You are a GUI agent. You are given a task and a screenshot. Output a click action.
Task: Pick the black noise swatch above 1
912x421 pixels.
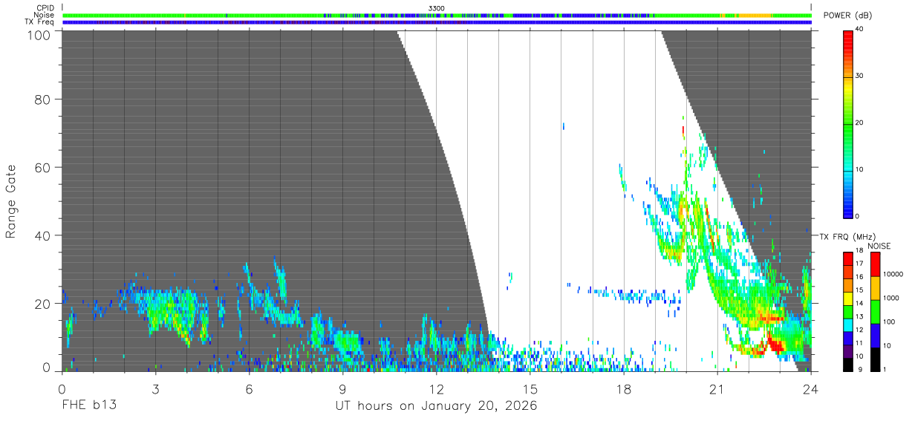875,359
